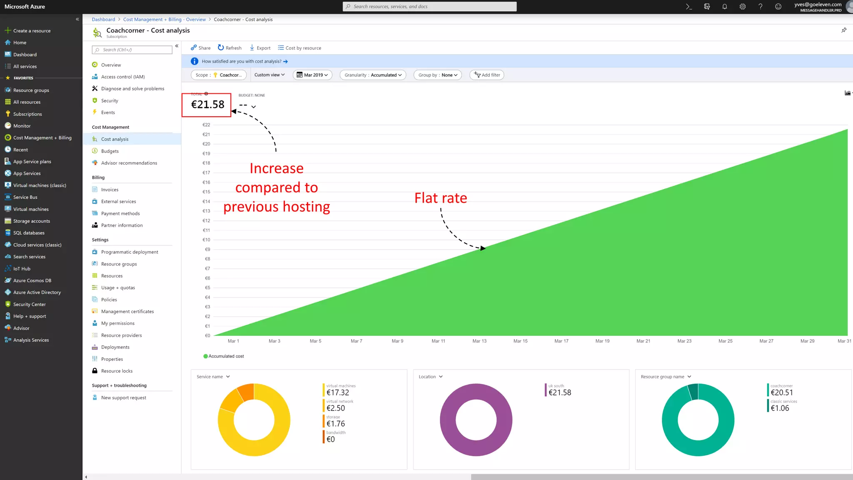Open Service Bus in sidebar

click(25, 197)
